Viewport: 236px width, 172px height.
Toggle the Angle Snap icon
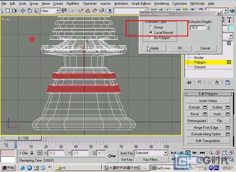click(88, 11)
